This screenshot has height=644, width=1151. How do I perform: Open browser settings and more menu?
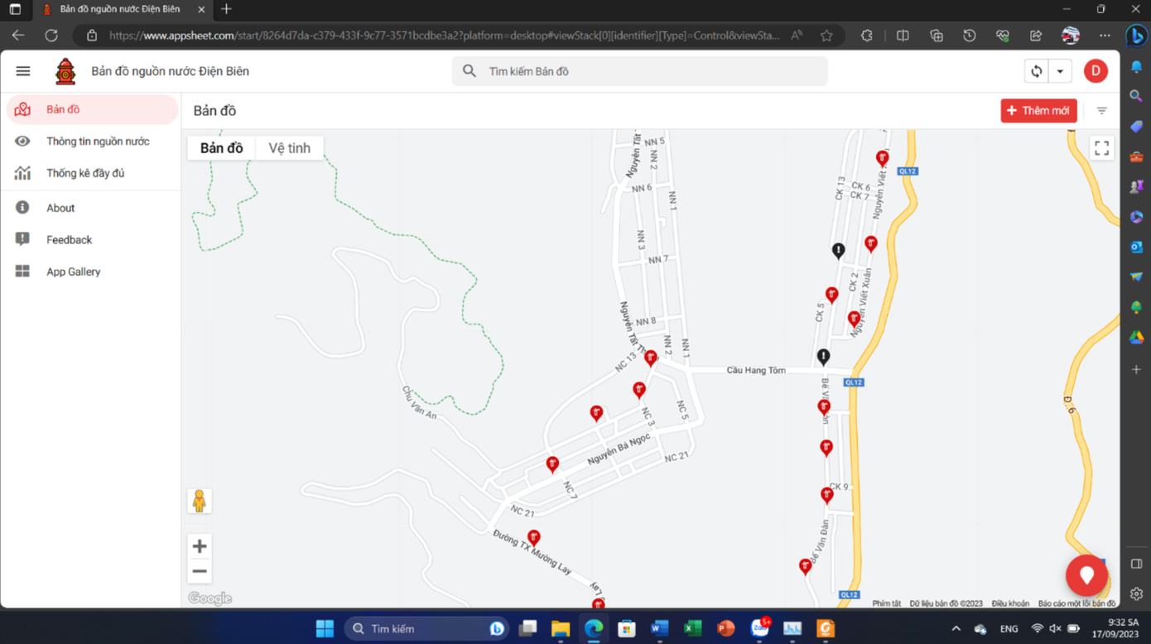[1105, 36]
